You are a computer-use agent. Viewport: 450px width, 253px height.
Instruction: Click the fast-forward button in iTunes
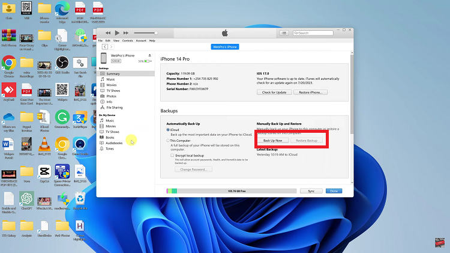(126, 33)
